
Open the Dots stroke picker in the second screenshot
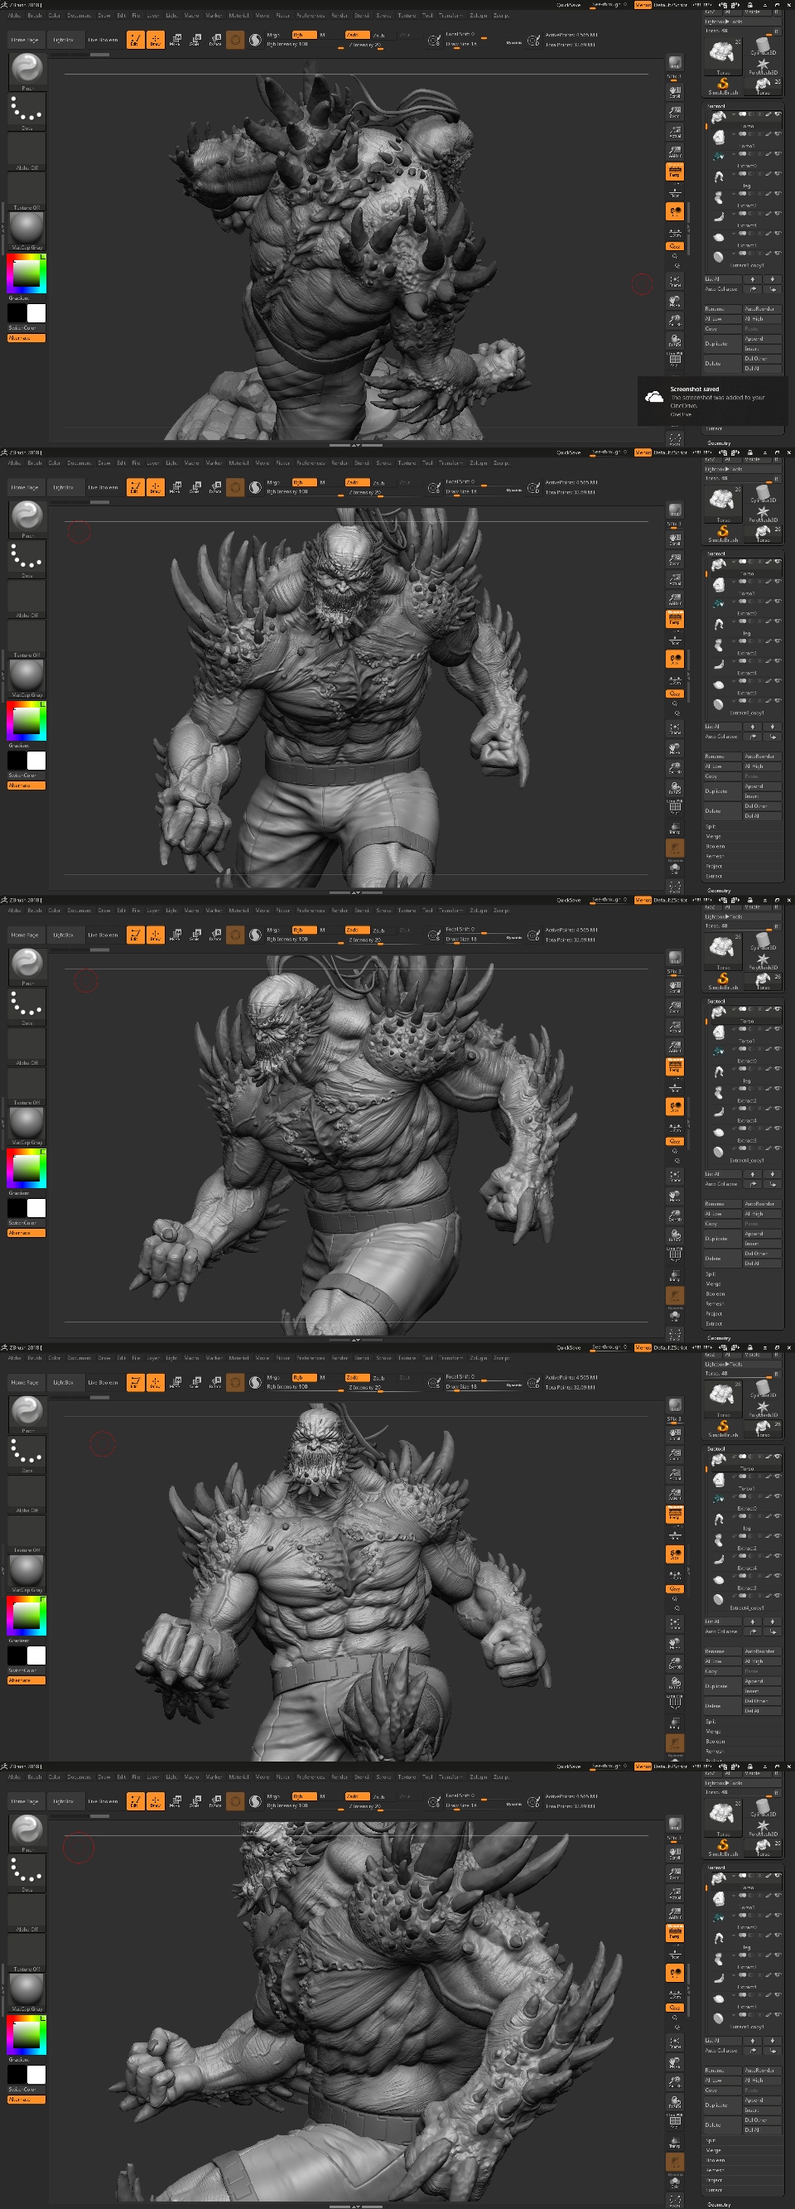pyautogui.click(x=26, y=558)
